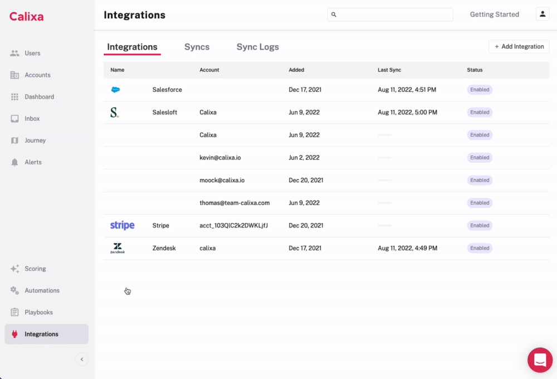Click the Last Sync column header
The image size is (557, 379).
pos(389,70)
